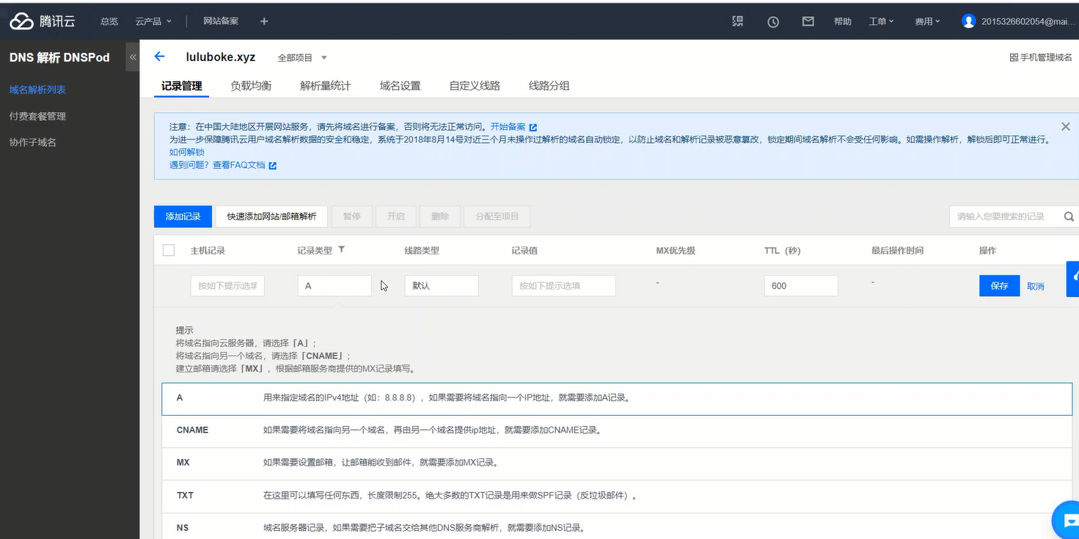Open the 开始备案 link
Screen dimensions: 1079x539
[508, 127]
